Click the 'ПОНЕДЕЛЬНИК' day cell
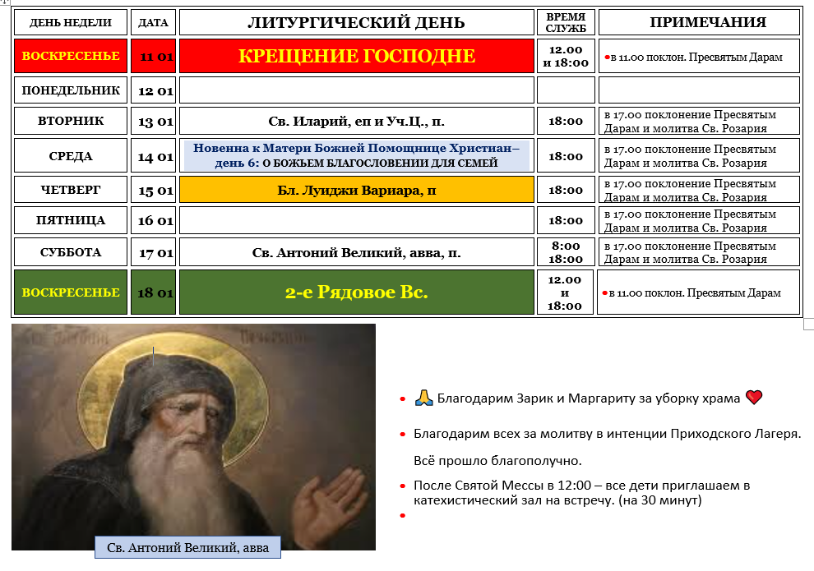 click(71, 90)
